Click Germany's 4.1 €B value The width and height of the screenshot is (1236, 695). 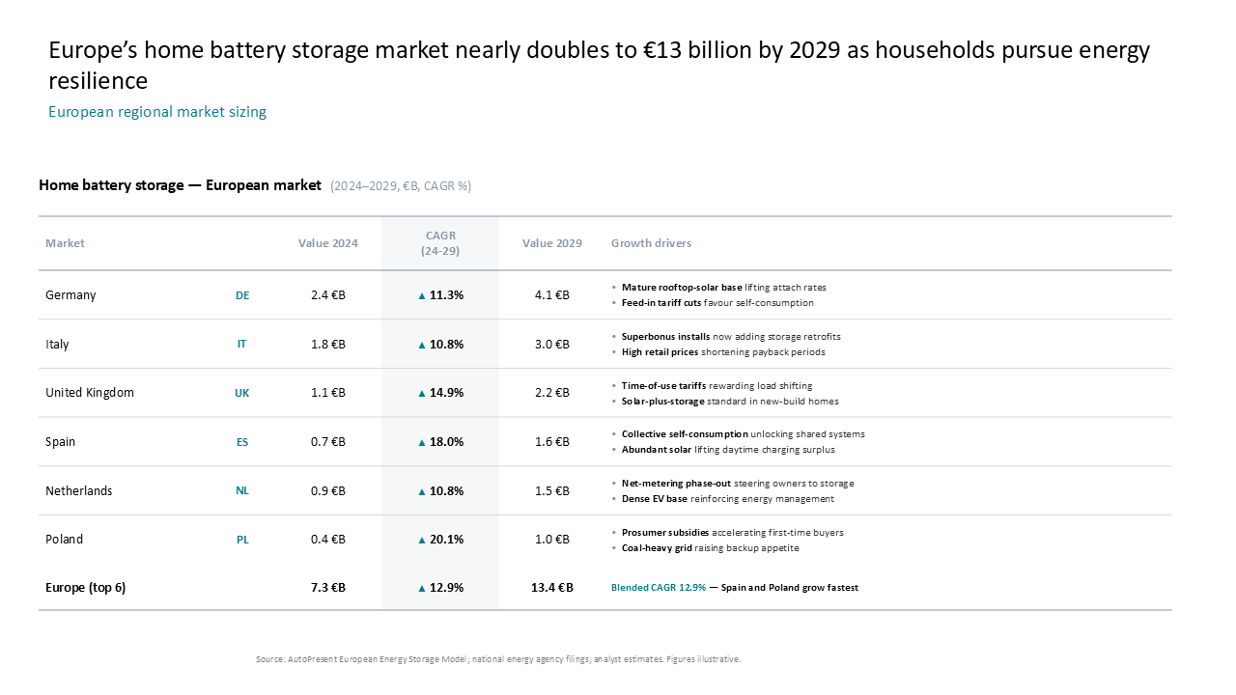pyautogui.click(x=552, y=295)
